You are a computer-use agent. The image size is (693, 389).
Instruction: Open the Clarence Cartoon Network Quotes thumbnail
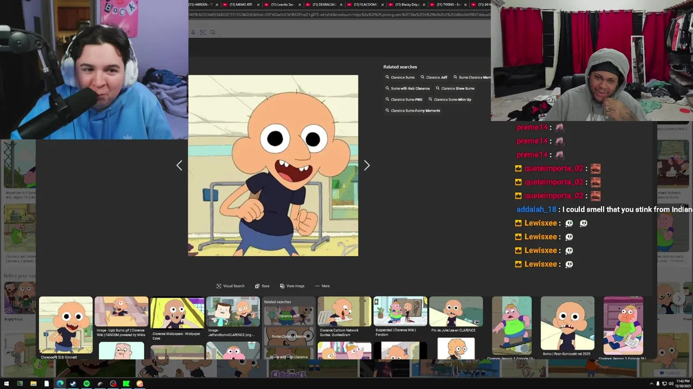344,312
